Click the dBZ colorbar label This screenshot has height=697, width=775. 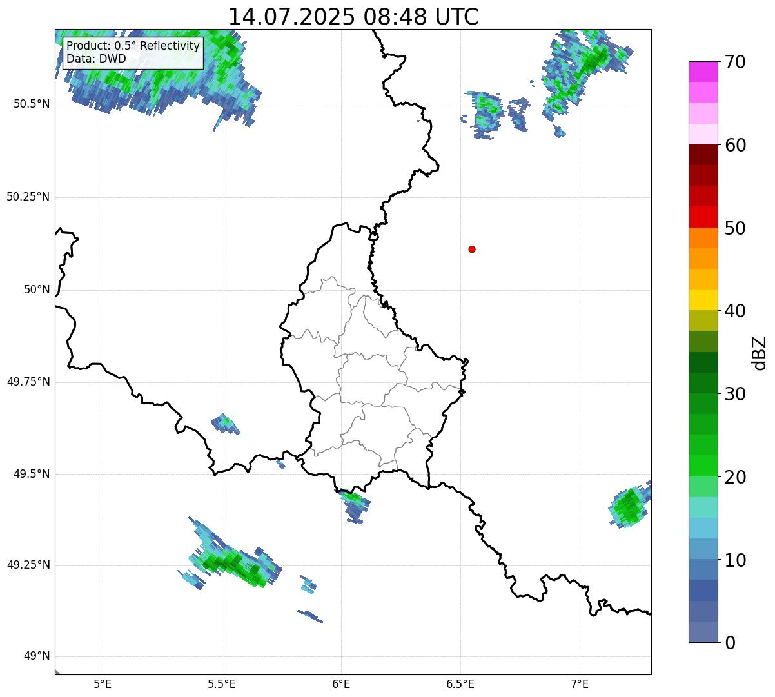coord(760,353)
